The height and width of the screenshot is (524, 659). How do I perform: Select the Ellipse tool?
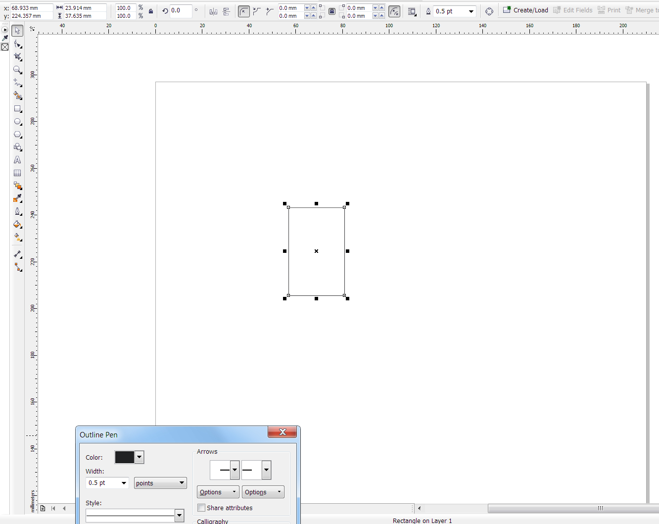[17, 122]
